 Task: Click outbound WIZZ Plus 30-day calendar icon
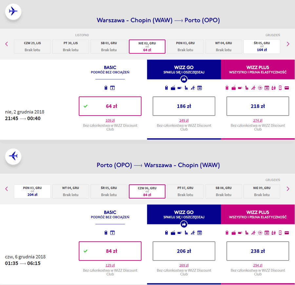(x=267, y=88)
